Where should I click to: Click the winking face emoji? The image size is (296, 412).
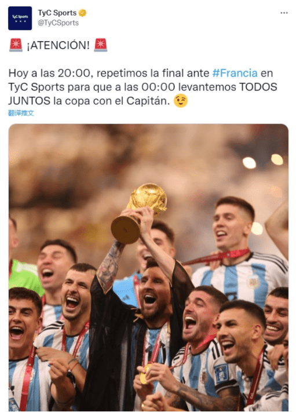[181, 101]
